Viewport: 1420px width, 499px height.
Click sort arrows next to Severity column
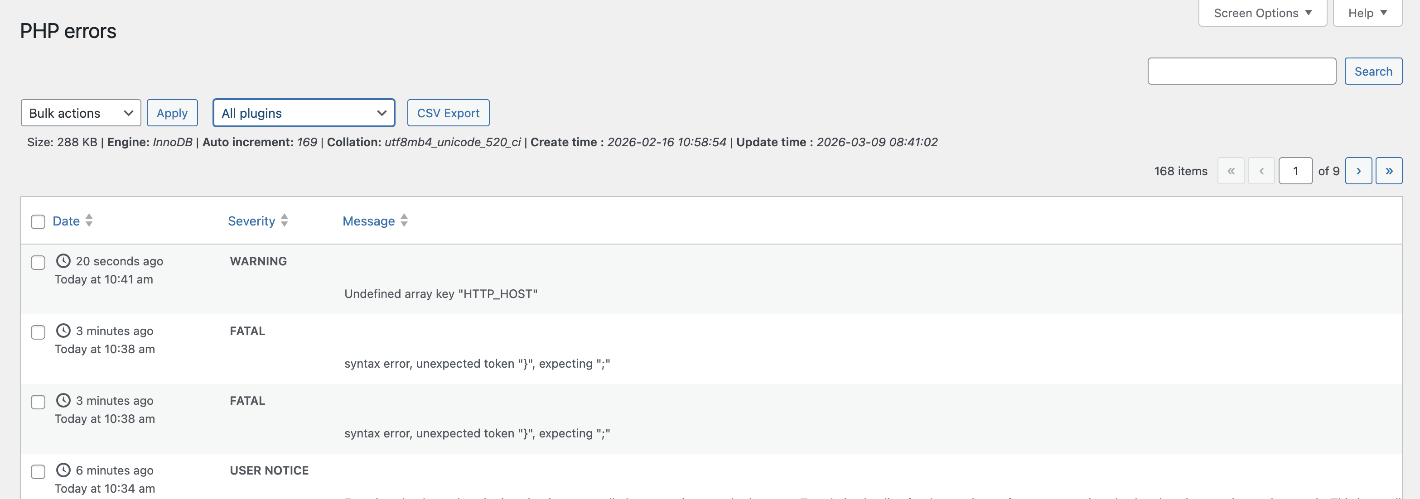(x=285, y=221)
